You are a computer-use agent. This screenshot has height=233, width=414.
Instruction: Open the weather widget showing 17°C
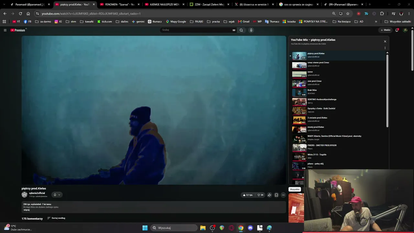pyautogui.click(x=18, y=228)
